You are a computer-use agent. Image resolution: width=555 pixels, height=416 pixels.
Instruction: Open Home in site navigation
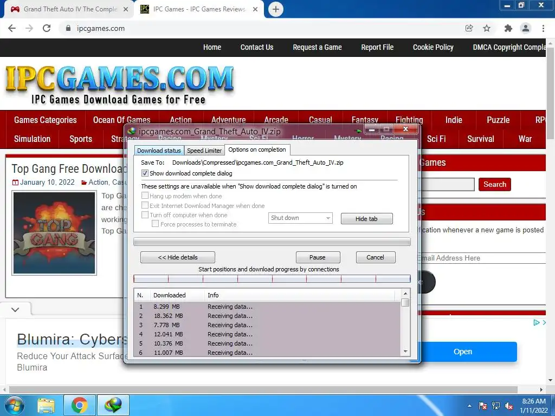[212, 48]
